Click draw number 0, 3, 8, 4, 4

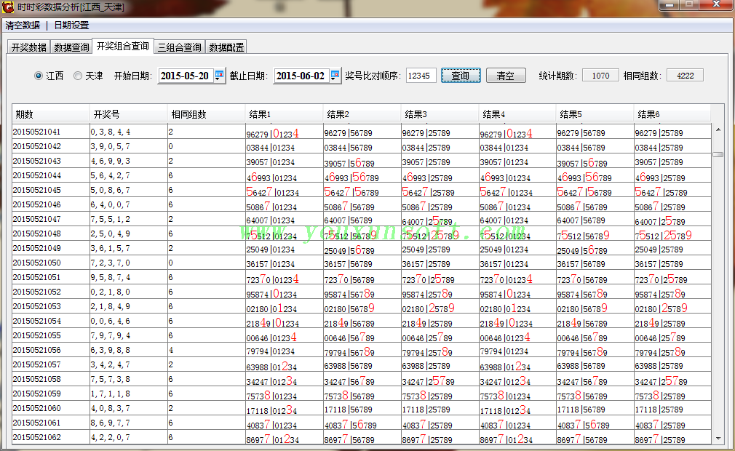point(111,132)
